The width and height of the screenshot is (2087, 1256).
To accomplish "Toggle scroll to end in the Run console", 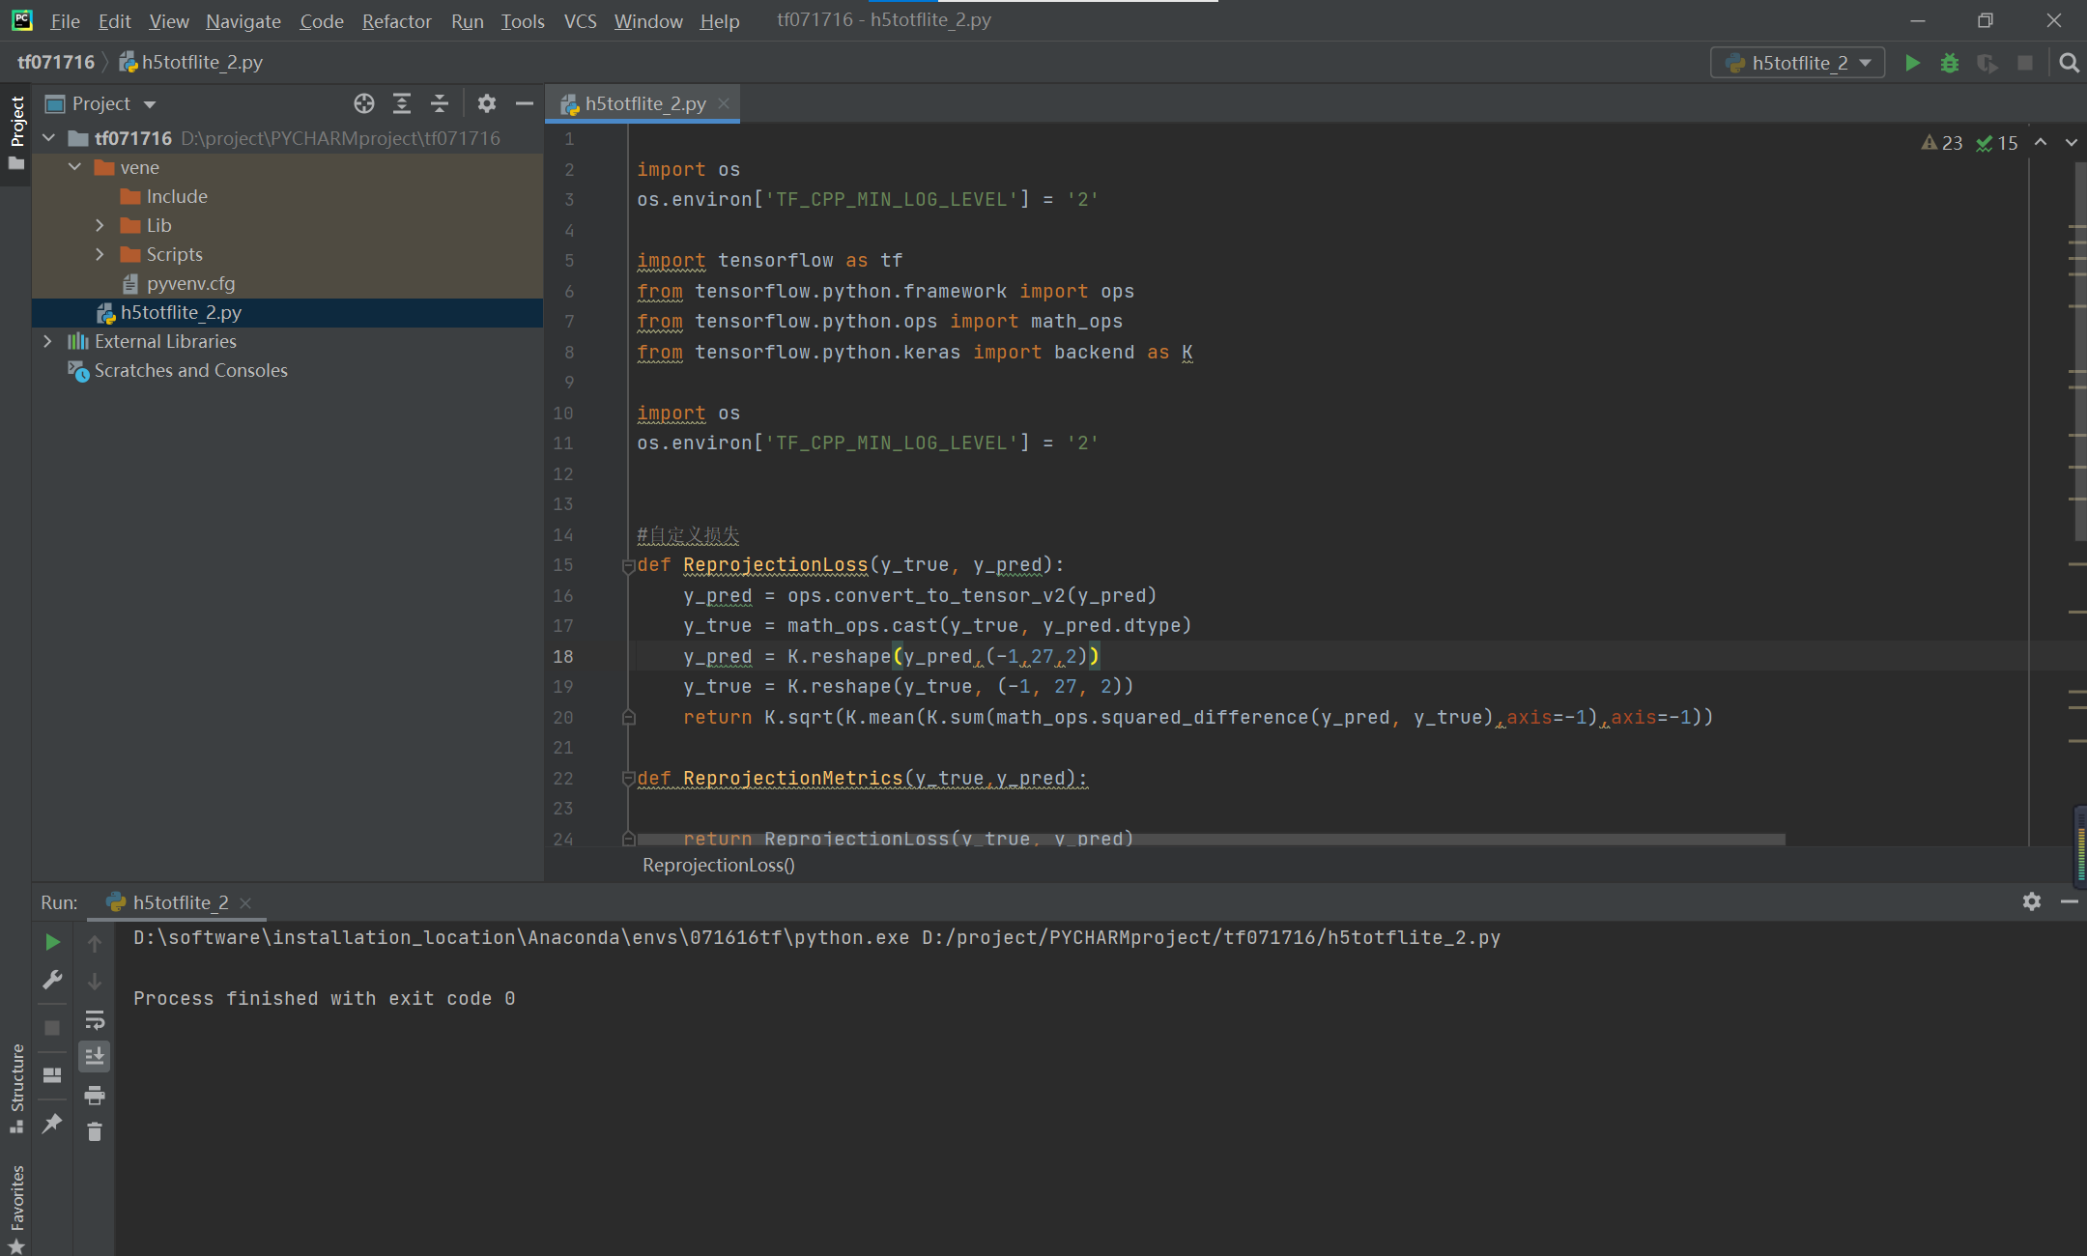I will pos(95,1057).
